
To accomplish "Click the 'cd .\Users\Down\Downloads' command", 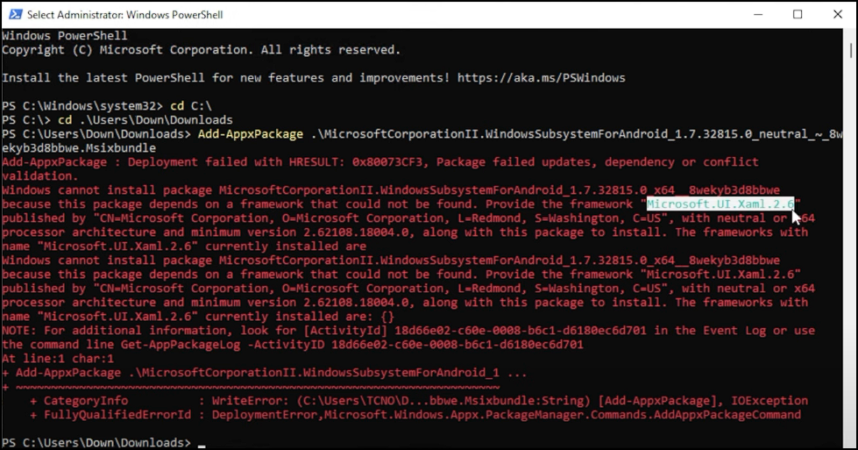I will (145, 120).
